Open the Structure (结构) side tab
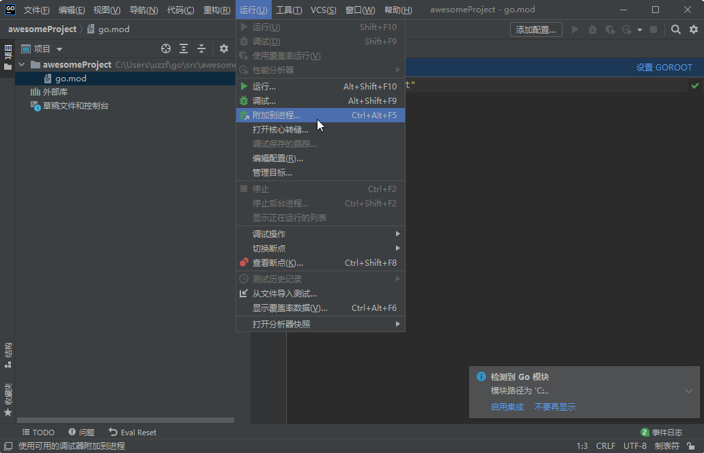 point(8,355)
